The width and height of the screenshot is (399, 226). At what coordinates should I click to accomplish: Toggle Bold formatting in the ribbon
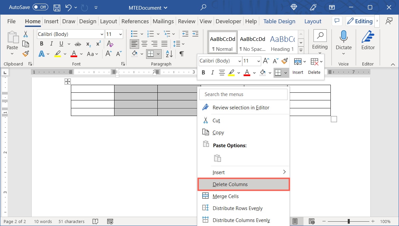pos(41,44)
